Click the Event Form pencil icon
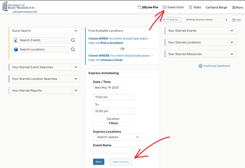This screenshot has height=168, width=245. coord(164,7)
